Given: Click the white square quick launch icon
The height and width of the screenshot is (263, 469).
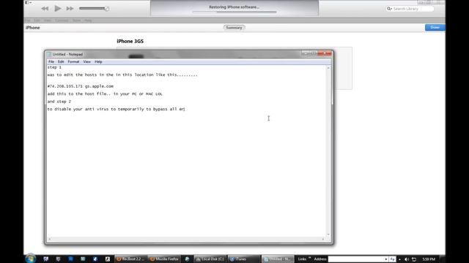Looking at the screenshot, I should coord(108,259).
